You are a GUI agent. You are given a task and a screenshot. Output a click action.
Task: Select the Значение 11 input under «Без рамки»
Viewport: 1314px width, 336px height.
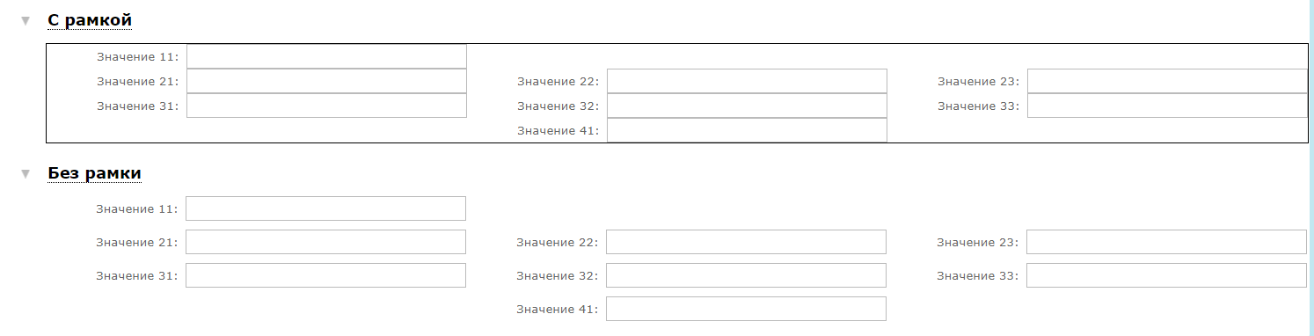click(325, 208)
